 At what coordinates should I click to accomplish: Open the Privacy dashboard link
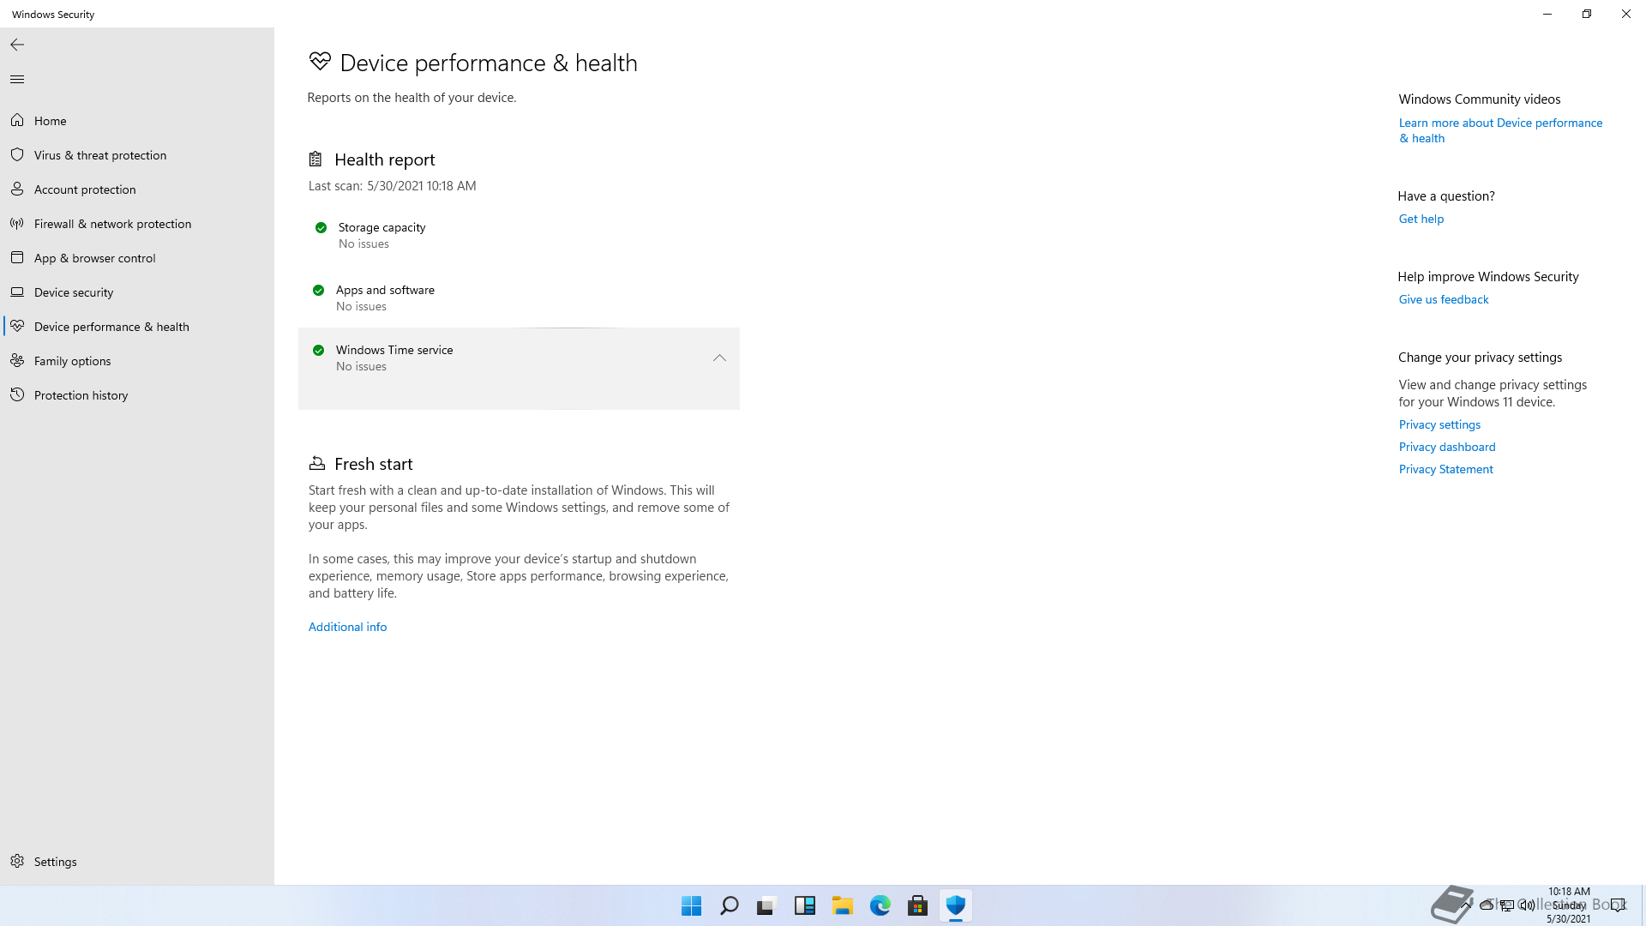point(1446,447)
